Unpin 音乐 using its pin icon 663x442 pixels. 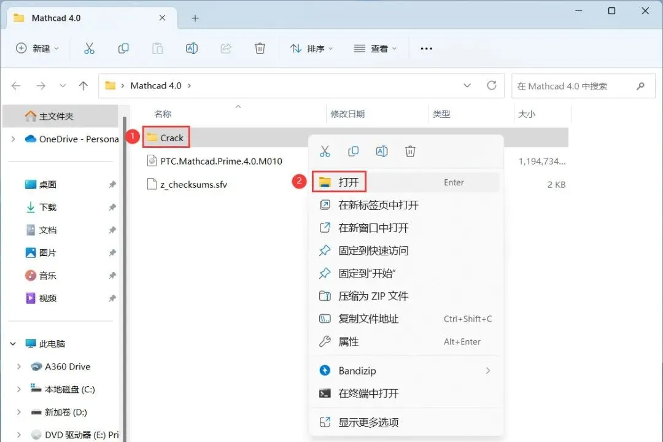[x=112, y=276]
